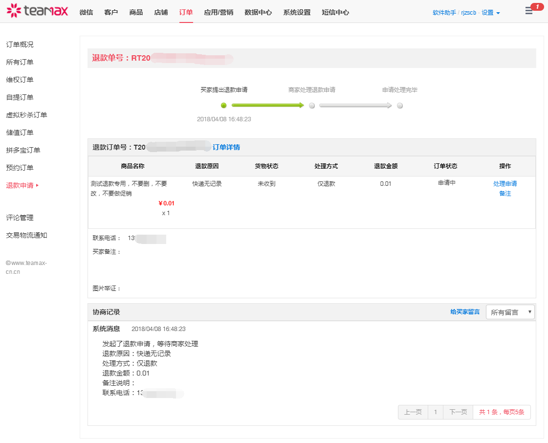Click the 备注 link in operations column

(505, 194)
